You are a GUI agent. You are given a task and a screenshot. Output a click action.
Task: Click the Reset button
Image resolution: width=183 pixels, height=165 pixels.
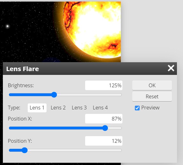click(x=152, y=96)
